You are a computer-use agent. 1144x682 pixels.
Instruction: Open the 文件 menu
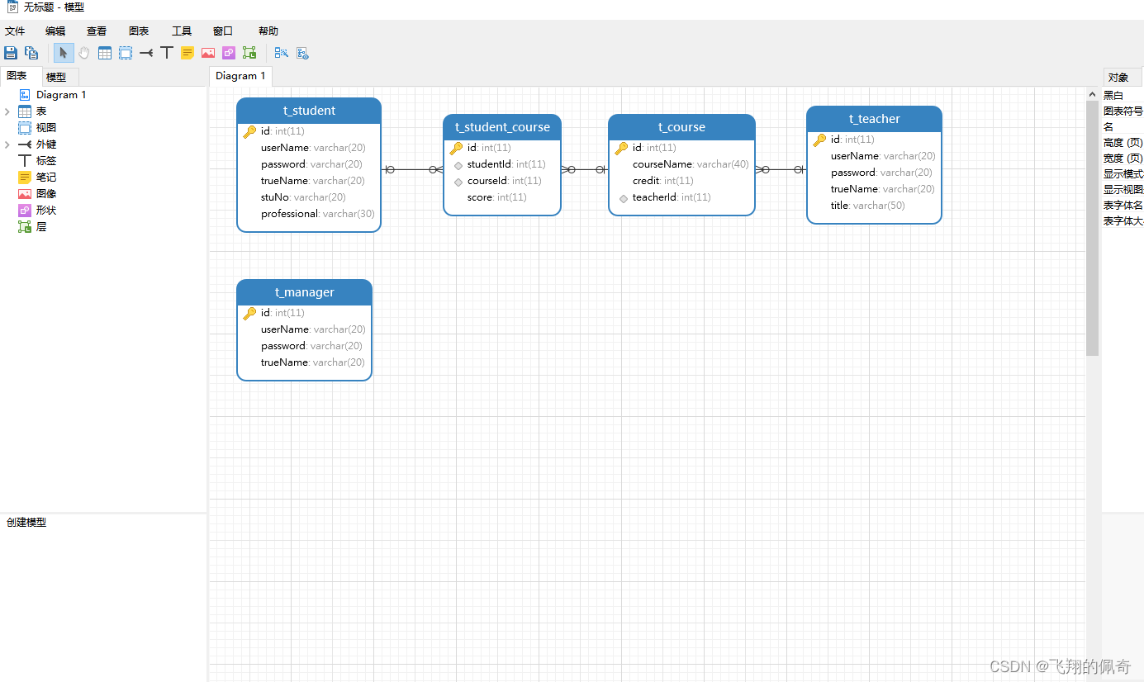[15, 31]
